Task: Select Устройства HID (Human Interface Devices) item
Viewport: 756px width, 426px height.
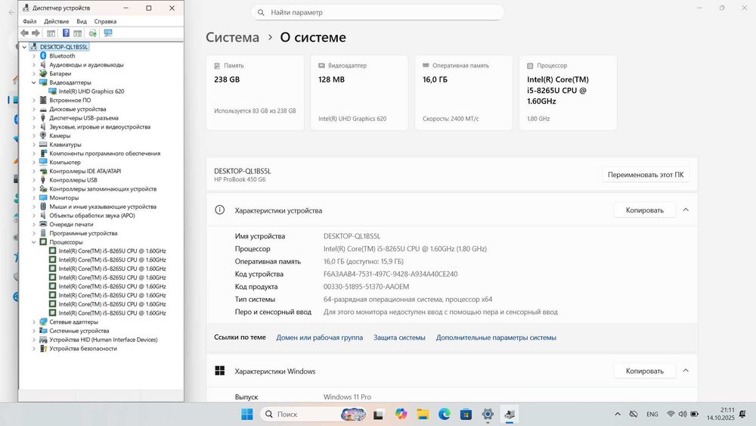Action: (x=103, y=340)
